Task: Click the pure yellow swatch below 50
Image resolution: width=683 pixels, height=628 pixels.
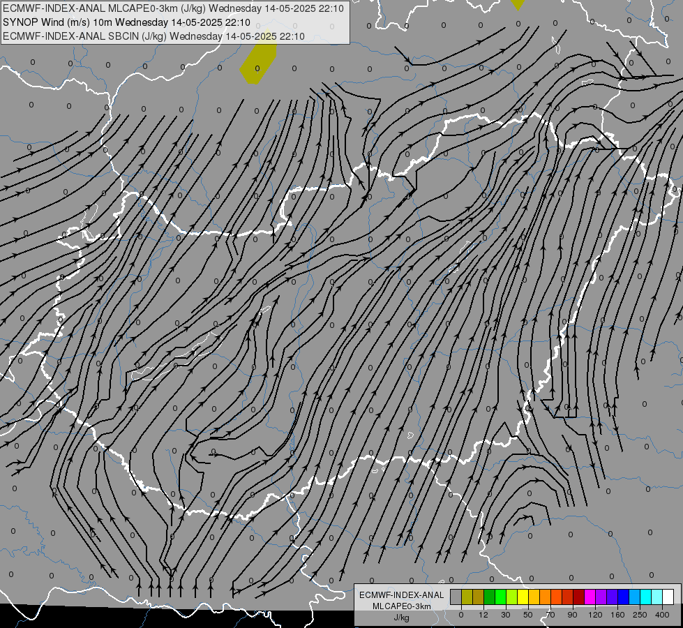Action: [x=523, y=597]
